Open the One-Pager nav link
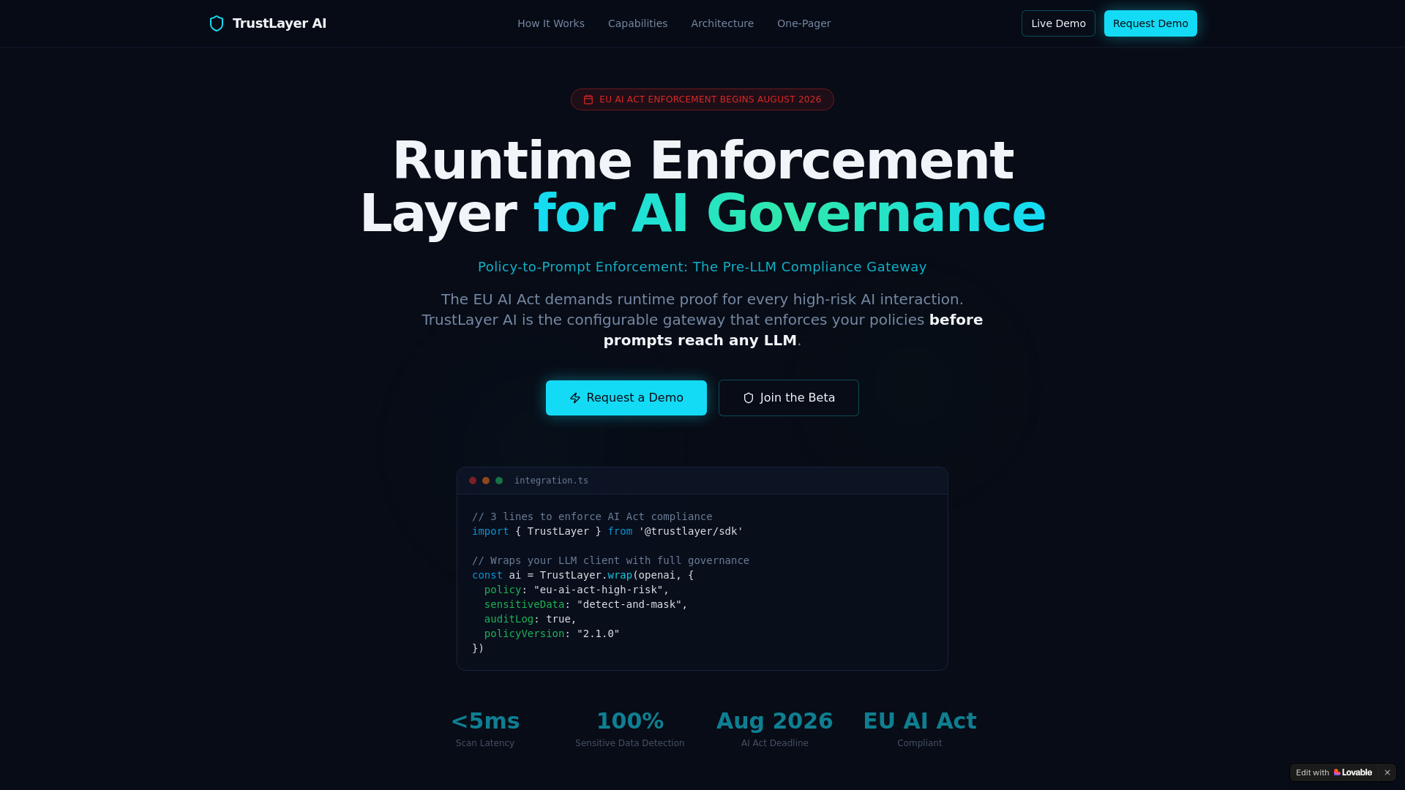Viewport: 1405px width, 790px height. 803,23
